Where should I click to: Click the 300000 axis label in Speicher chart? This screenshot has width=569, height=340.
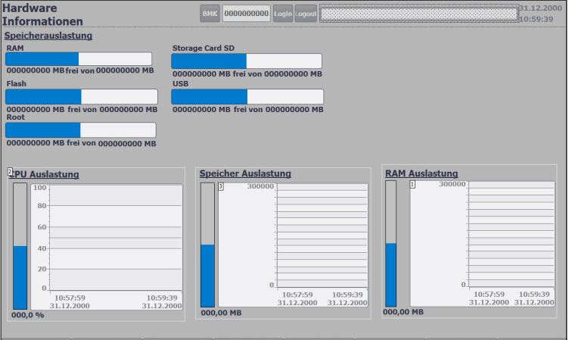[x=260, y=186]
